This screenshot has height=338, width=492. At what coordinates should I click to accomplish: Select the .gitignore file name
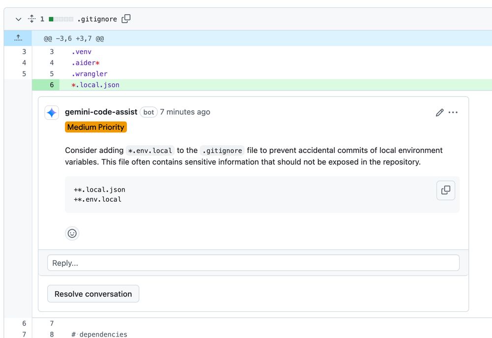97,19
